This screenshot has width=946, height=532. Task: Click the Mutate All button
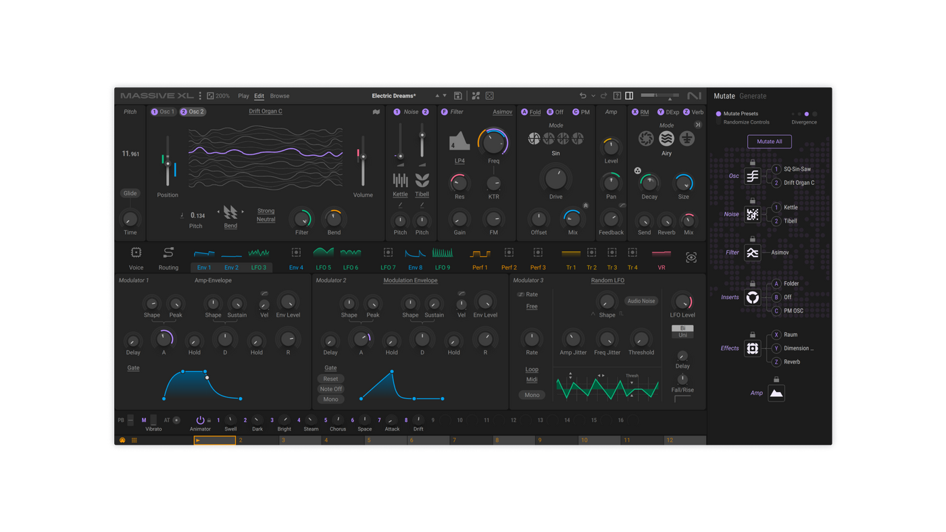(x=770, y=142)
